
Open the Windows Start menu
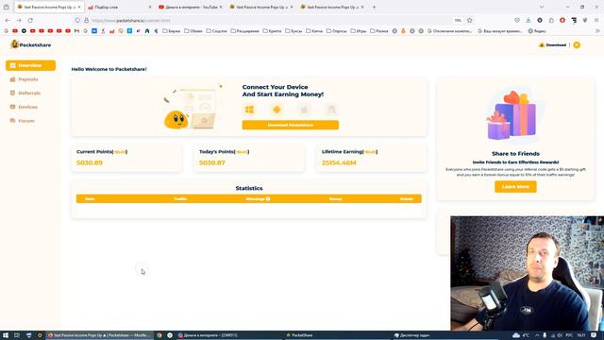point(6,335)
